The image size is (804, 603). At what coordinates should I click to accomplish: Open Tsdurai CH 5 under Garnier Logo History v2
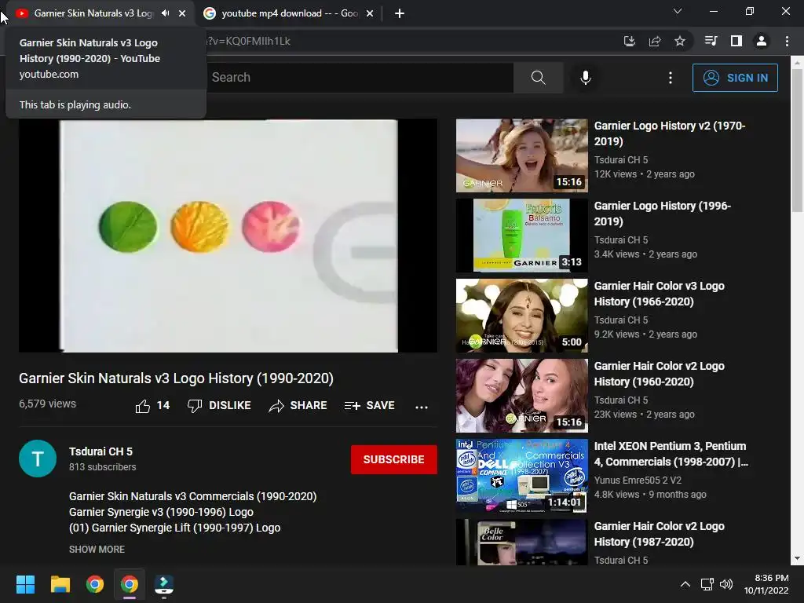point(621,160)
